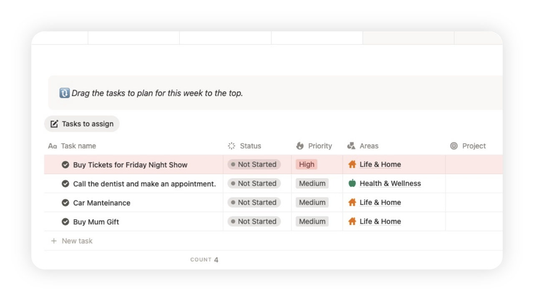Mark Car Manteinance as done with its checkmark
This screenshot has height=301, width=534.
[x=65, y=202]
